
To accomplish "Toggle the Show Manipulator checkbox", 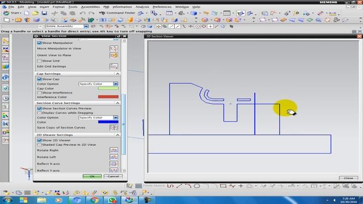I will coord(39,43).
